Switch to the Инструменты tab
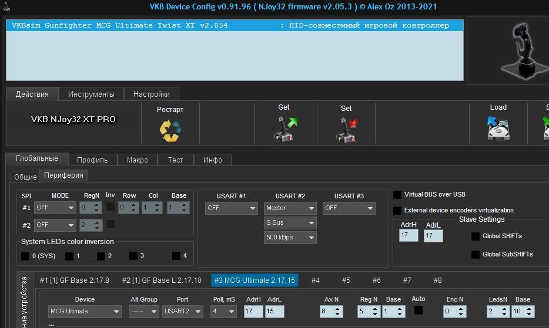The image size is (549, 328). pos(91,94)
